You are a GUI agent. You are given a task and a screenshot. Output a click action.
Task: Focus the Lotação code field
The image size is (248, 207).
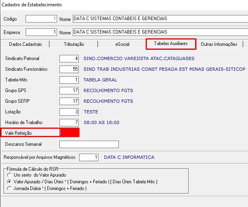point(69,112)
